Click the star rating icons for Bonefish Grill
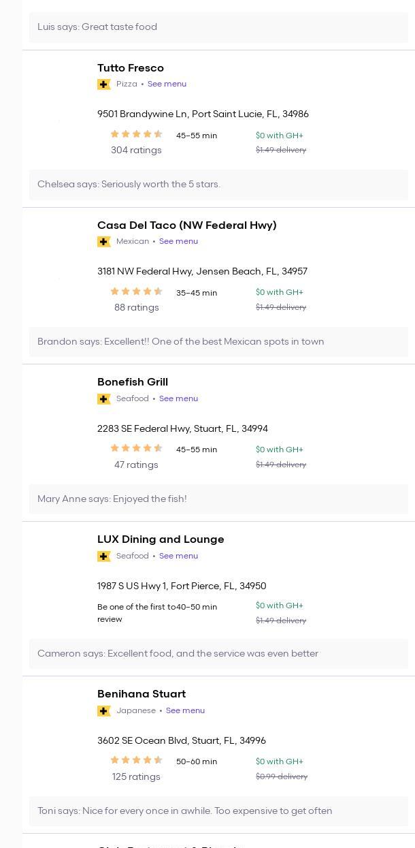415x848 pixels. [x=136, y=448]
